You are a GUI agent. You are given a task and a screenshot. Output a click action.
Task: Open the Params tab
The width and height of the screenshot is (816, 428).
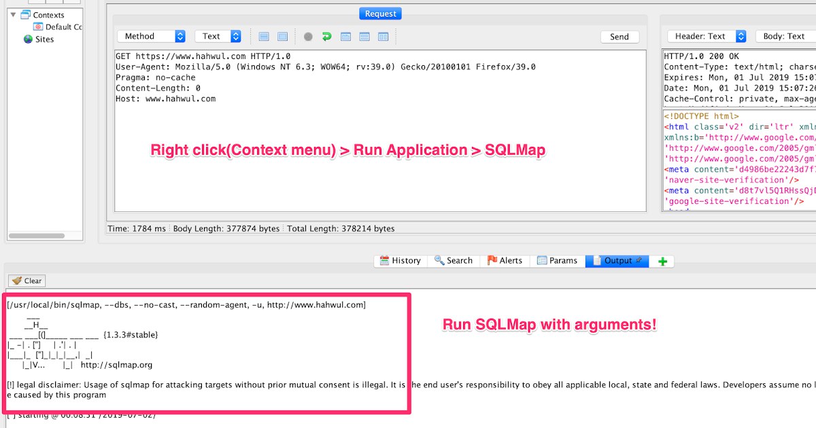(x=558, y=261)
